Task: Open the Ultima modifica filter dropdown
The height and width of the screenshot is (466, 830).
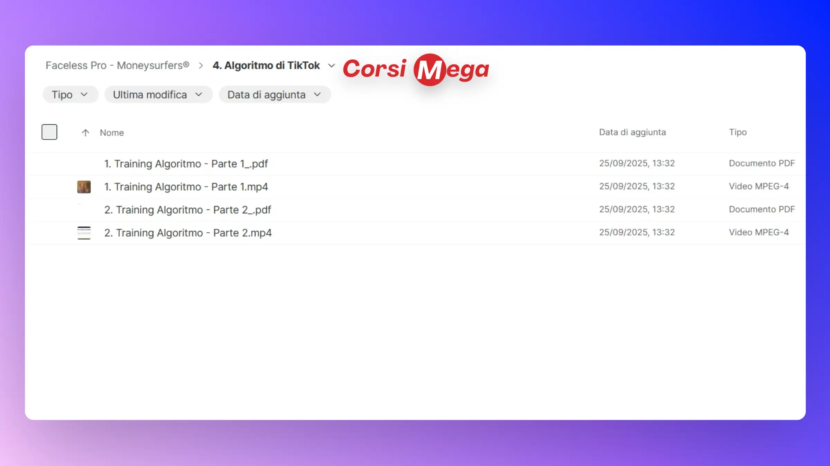Action: pos(158,95)
